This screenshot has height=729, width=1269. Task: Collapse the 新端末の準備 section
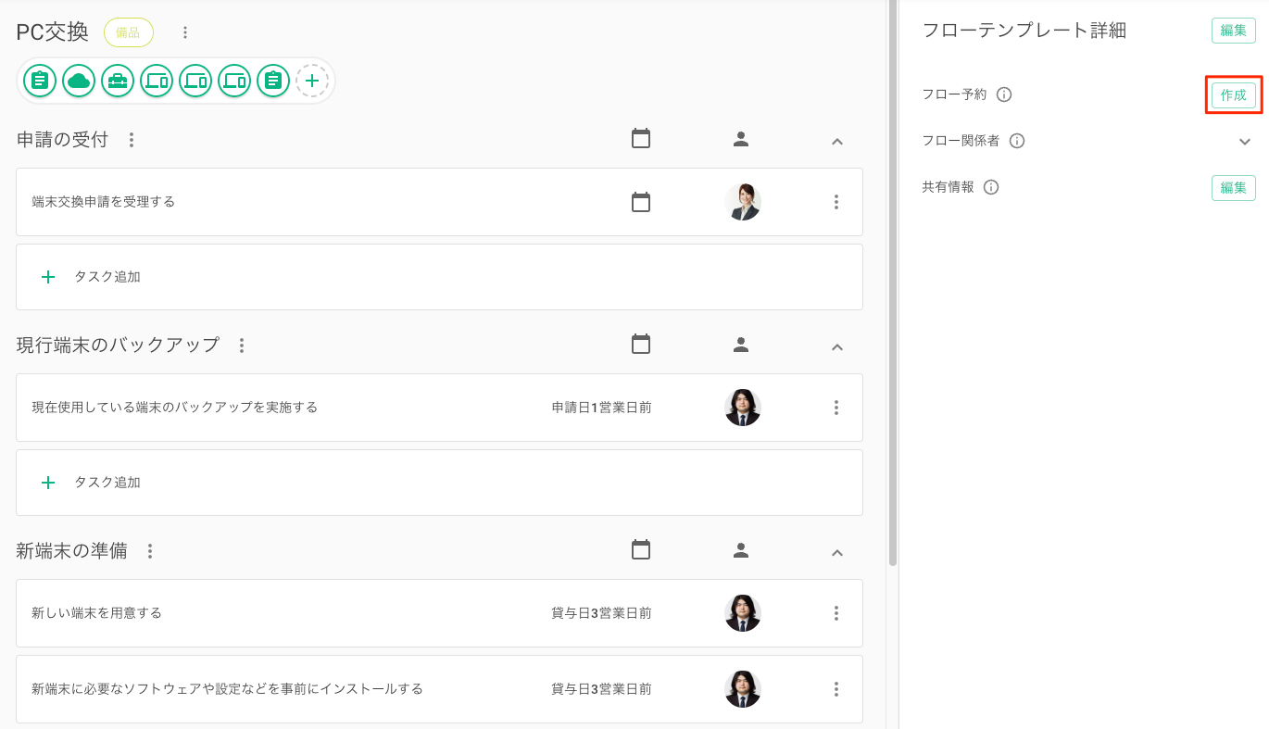pyautogui.click(x=836, y=552)
